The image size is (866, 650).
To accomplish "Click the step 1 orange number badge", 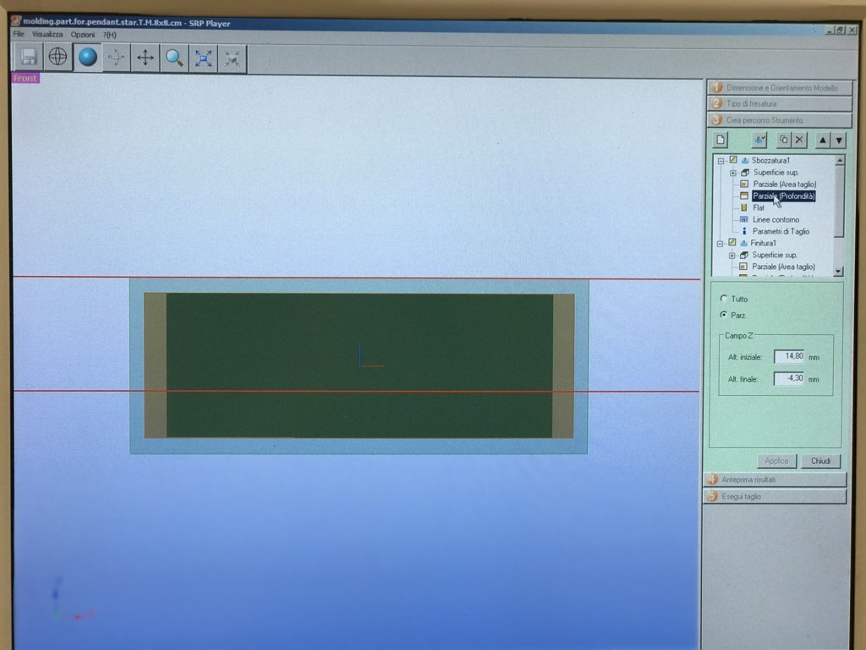I will pos(717,87).
